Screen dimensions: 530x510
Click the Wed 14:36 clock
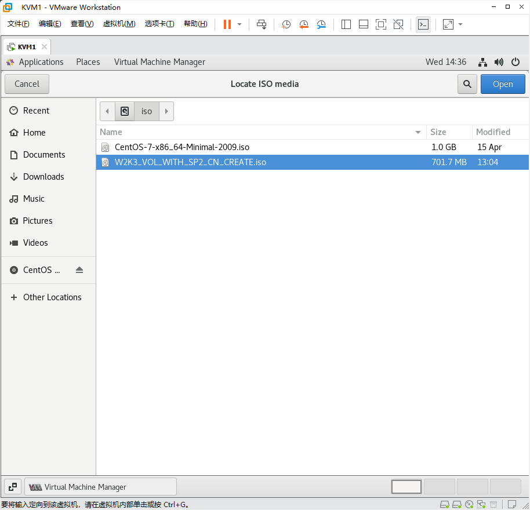click(x=445, y=62)
